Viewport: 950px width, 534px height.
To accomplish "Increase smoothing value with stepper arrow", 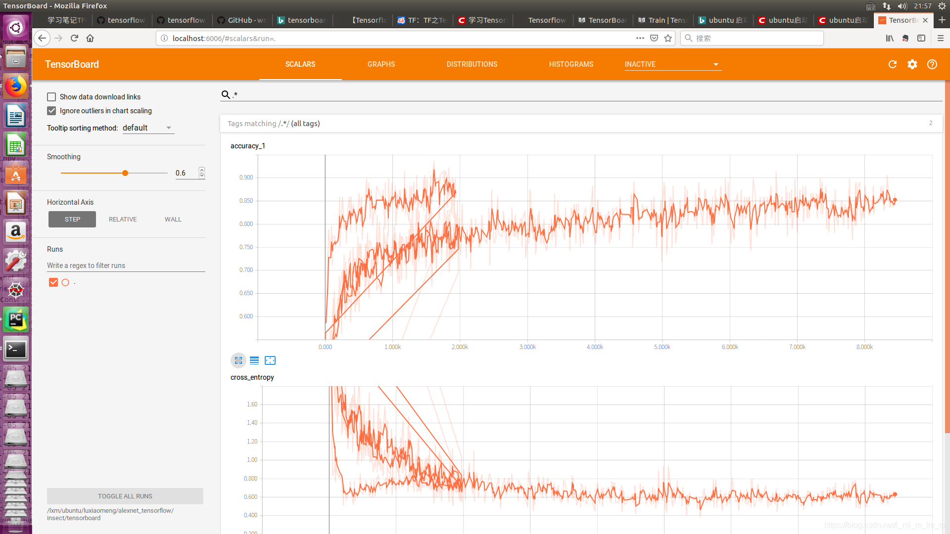I will pos(202,170).
